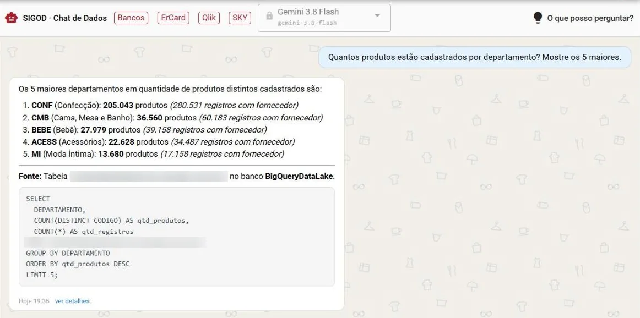Open the Gemini 3.8 Flash model selector
Viewport: 640px width, 318px height.
tap(324, 18)
